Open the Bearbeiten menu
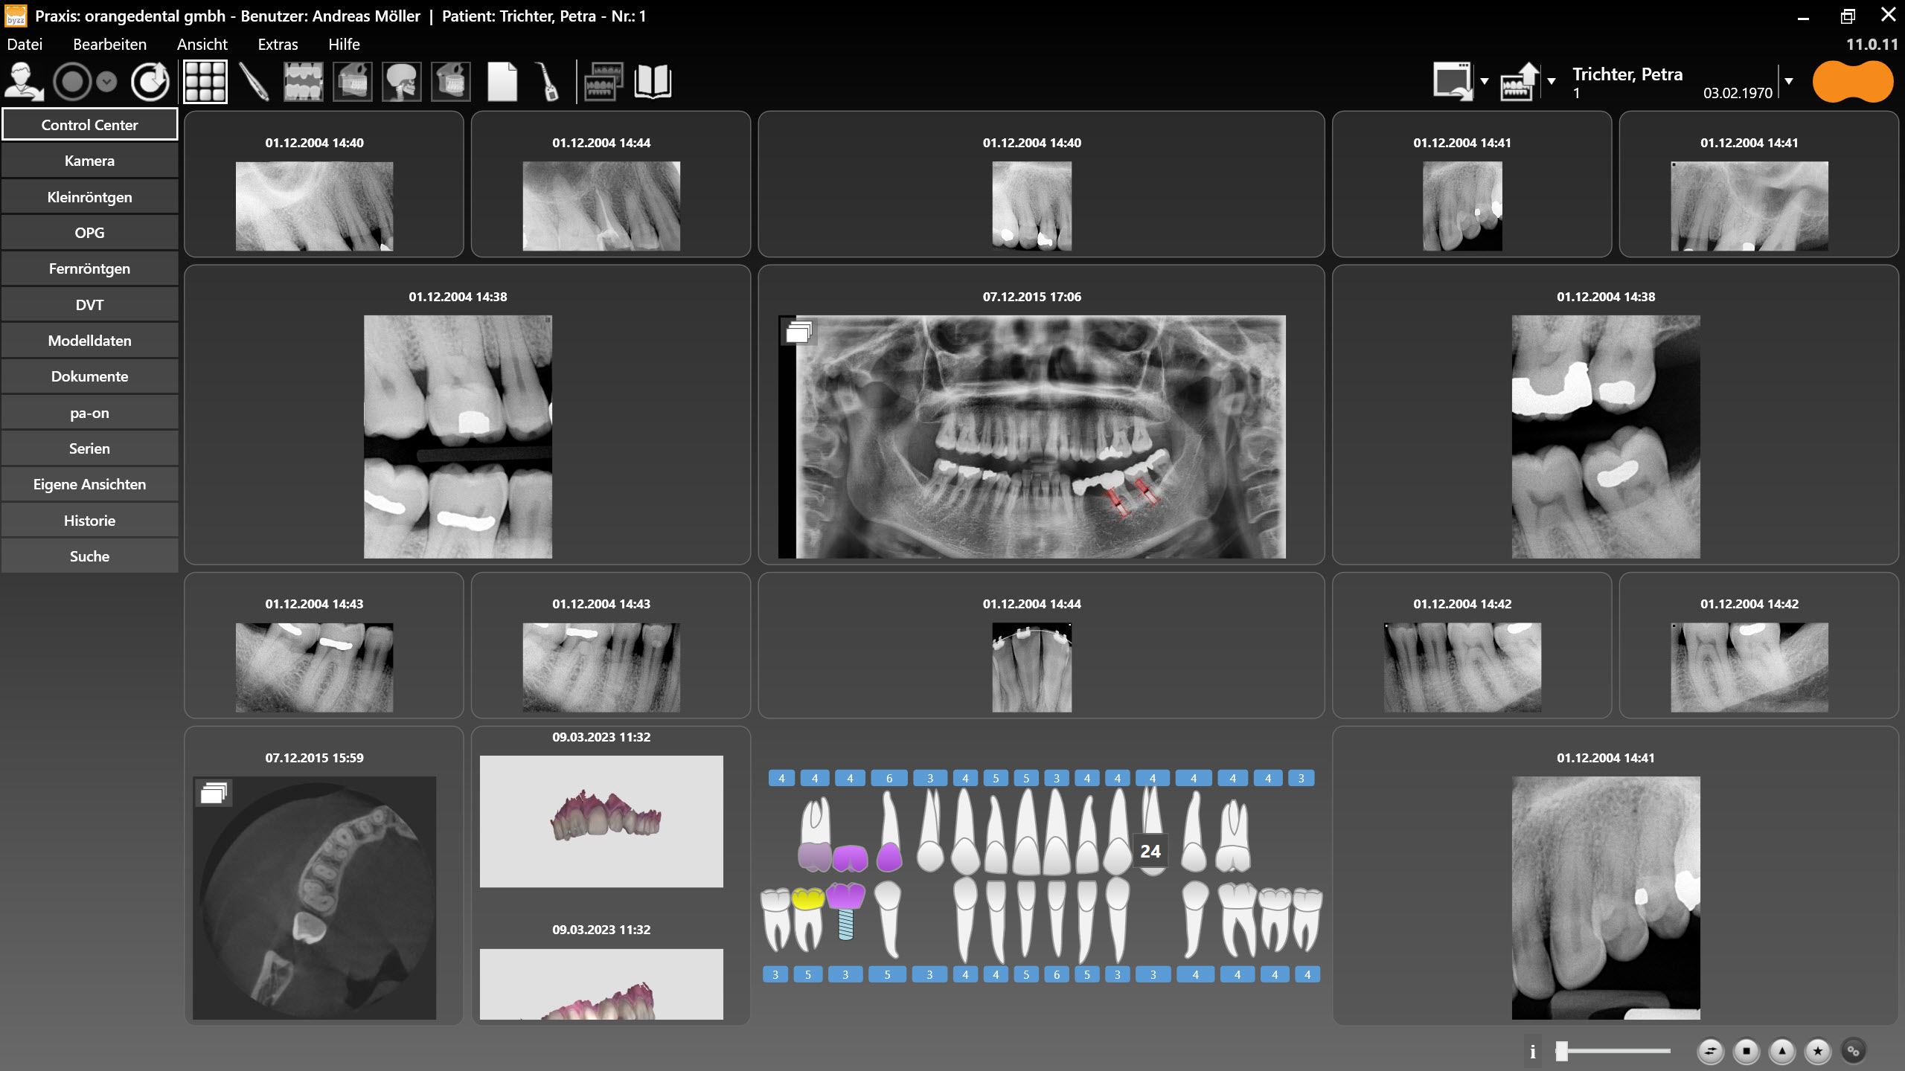1905x1071 pixels. [110, 45]
